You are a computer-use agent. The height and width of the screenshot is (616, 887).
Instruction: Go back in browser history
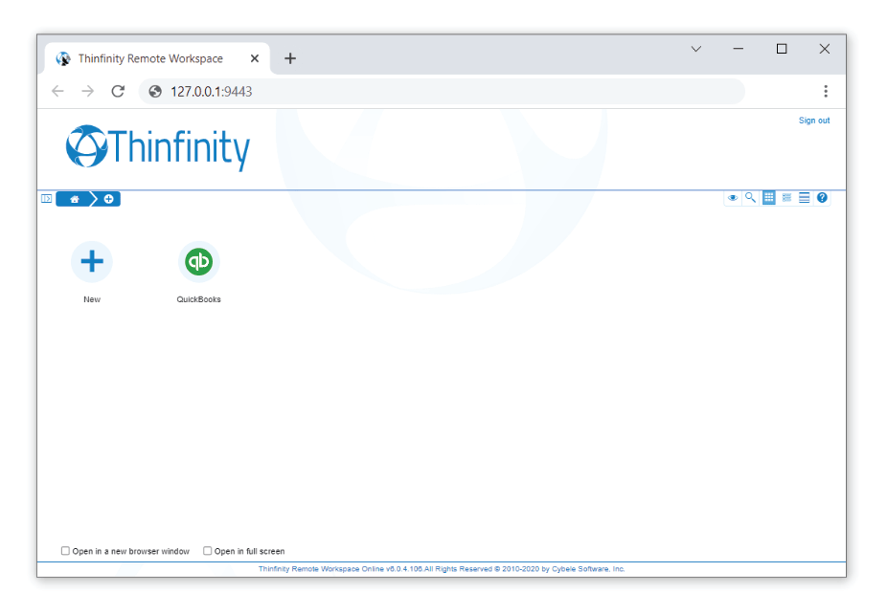point(57,92)
